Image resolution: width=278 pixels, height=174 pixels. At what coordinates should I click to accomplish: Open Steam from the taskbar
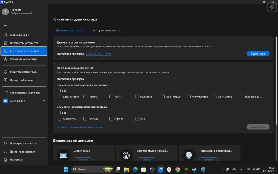(x=195, y=170)
